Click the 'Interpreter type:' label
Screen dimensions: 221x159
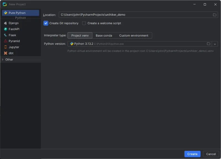click(55, 35)
